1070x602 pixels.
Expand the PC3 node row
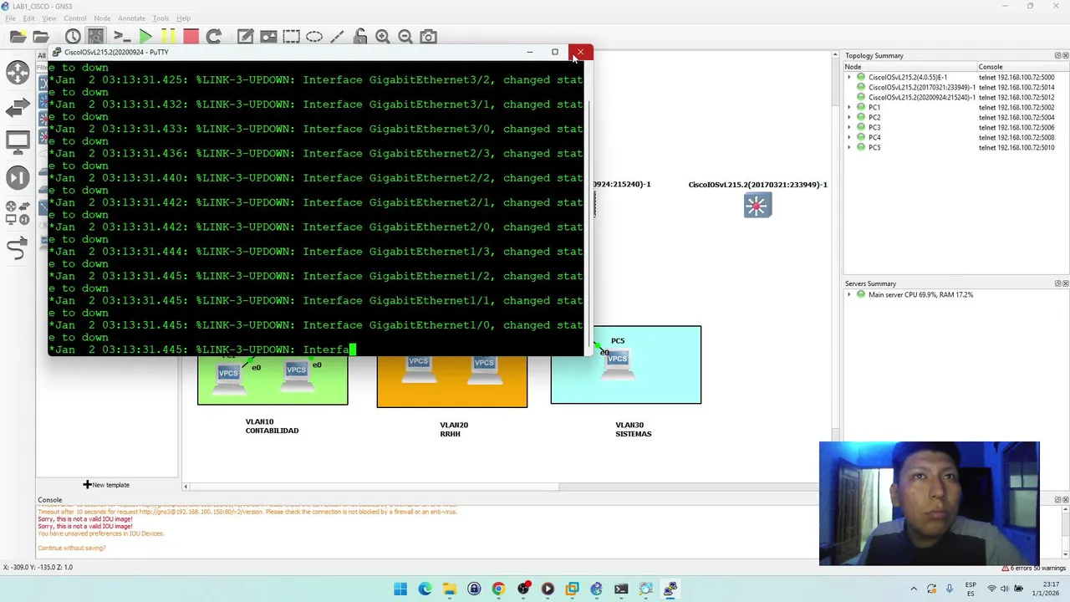849,127
